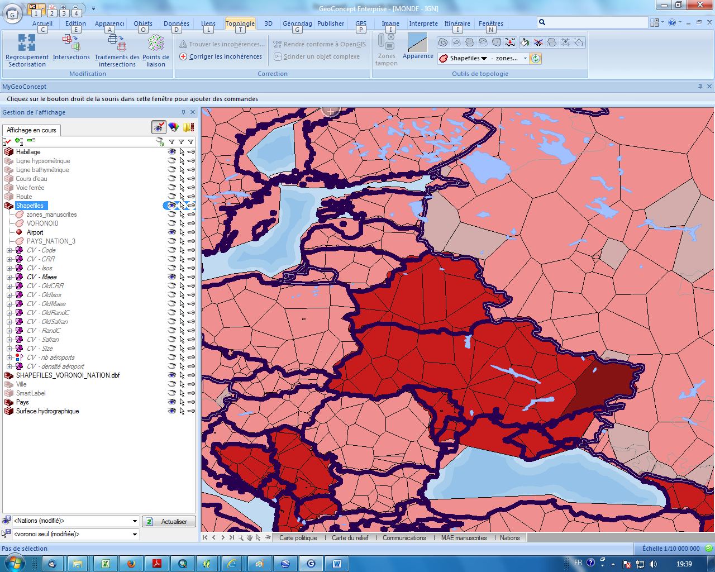Show the Ligne hypsométrique layer via eye
Viewport: 715px width, 572px height.
pyautogui.click(x=172, y=161)
